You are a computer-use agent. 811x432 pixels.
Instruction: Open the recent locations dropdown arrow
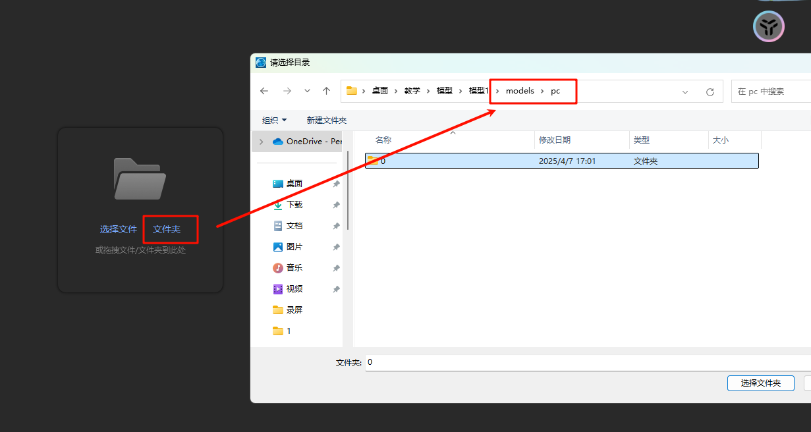pyautogui.click(x=307, y=92)
